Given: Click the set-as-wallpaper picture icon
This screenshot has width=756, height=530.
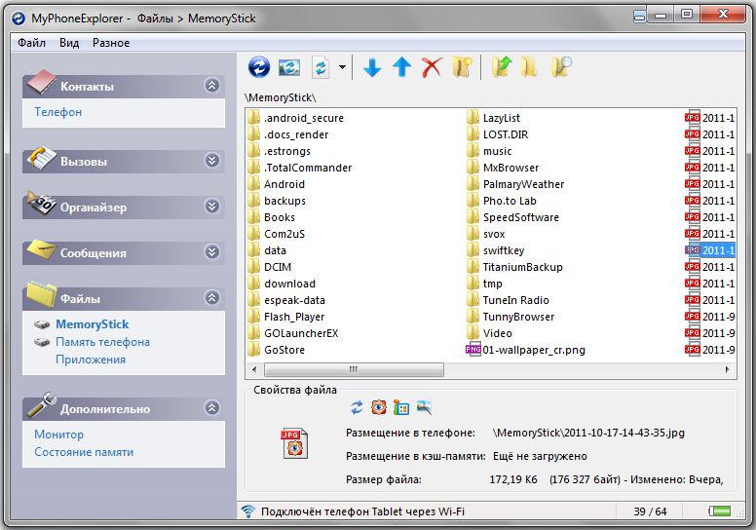Looking at the screenshot, I should coord(424,407).
